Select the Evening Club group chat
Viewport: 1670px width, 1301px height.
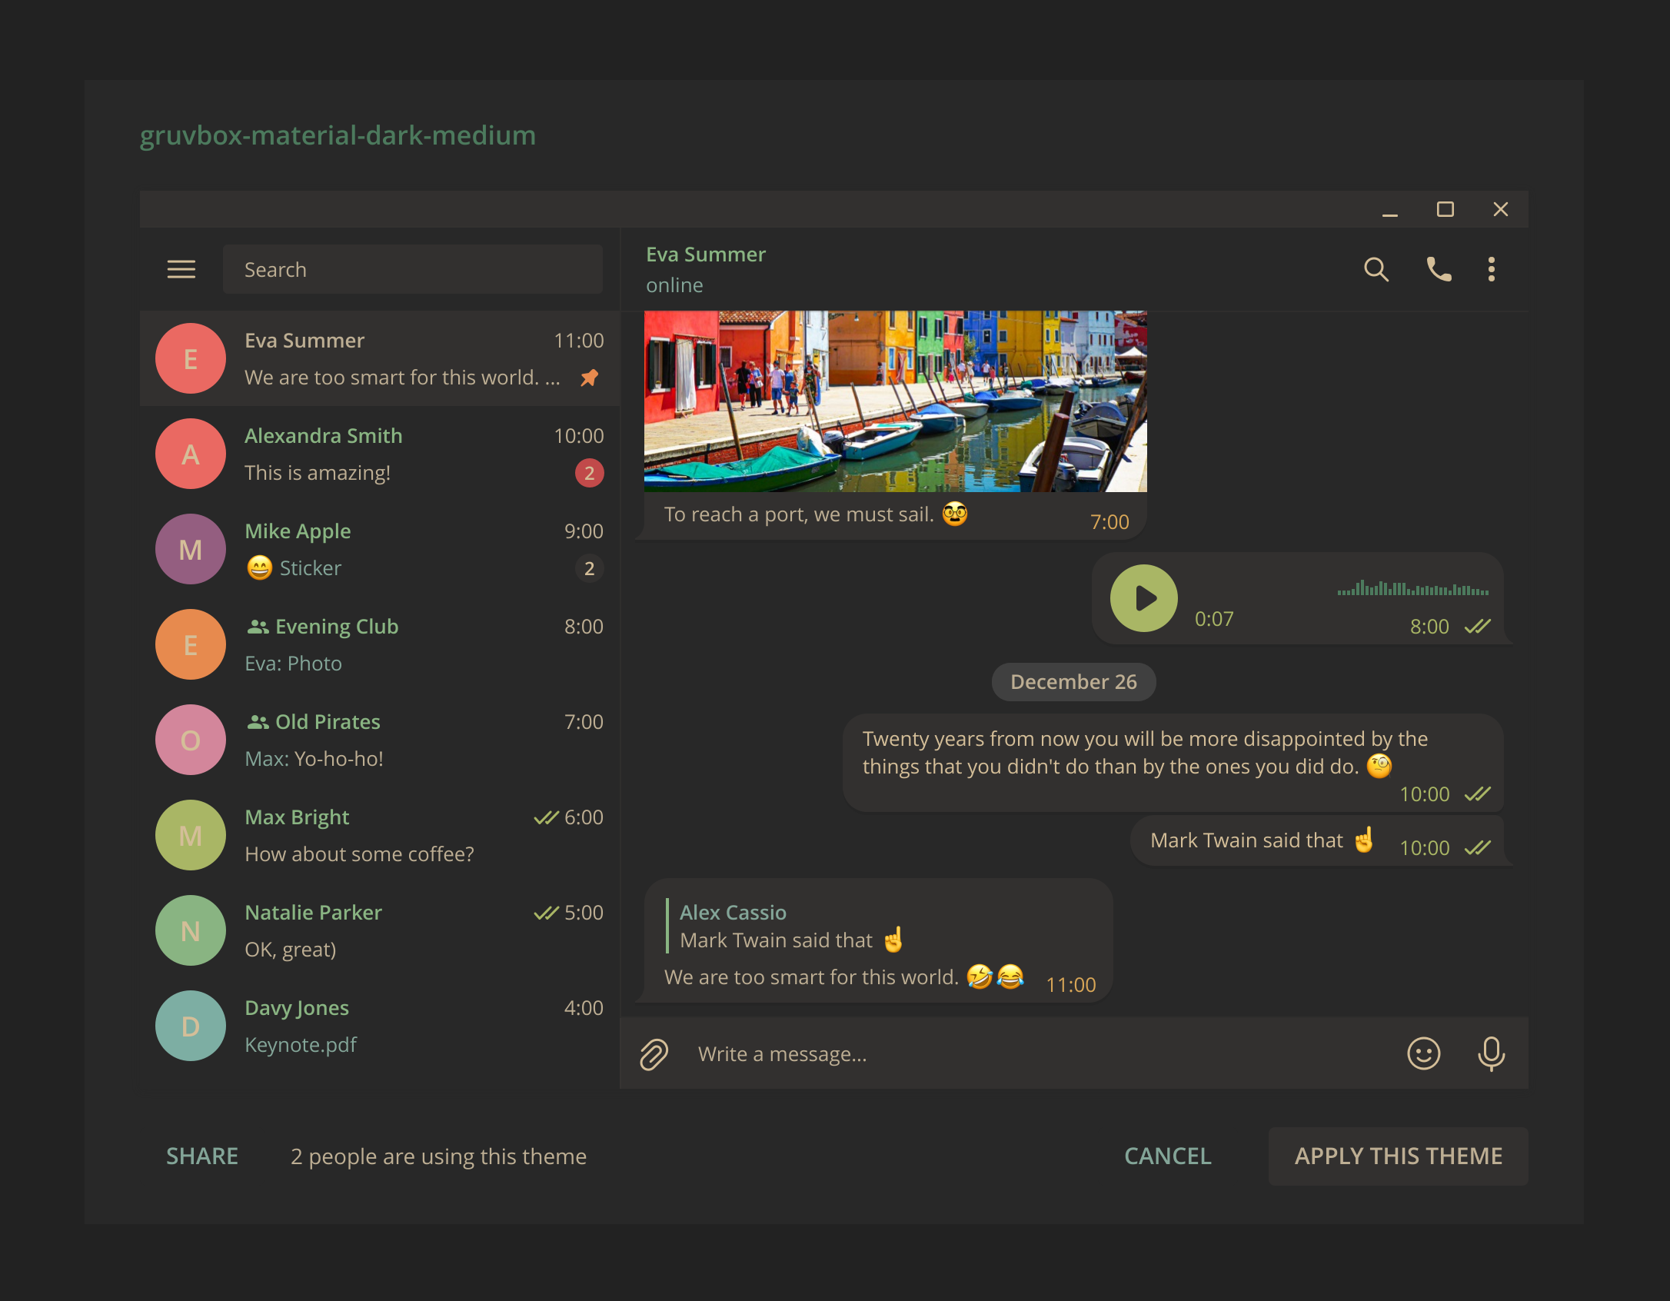[x=380, y=644]
